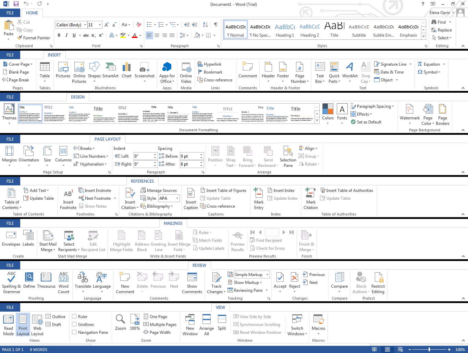This screenshot has height=353, width=468.
Task: Adjust the zoom slider in status bar
Action: 429,350
